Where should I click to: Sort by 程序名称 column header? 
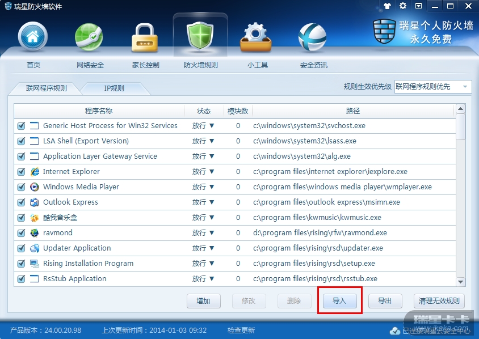pos(99,111)
